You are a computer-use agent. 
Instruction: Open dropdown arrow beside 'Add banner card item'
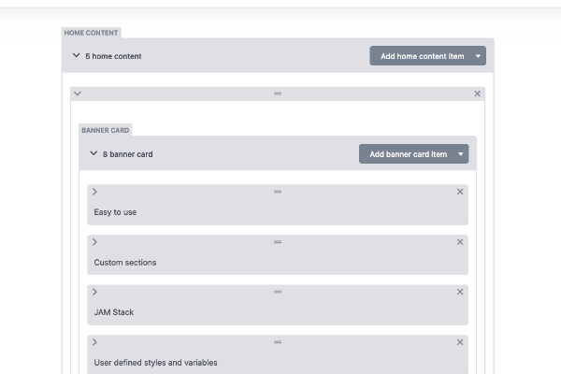pos(462,154)
